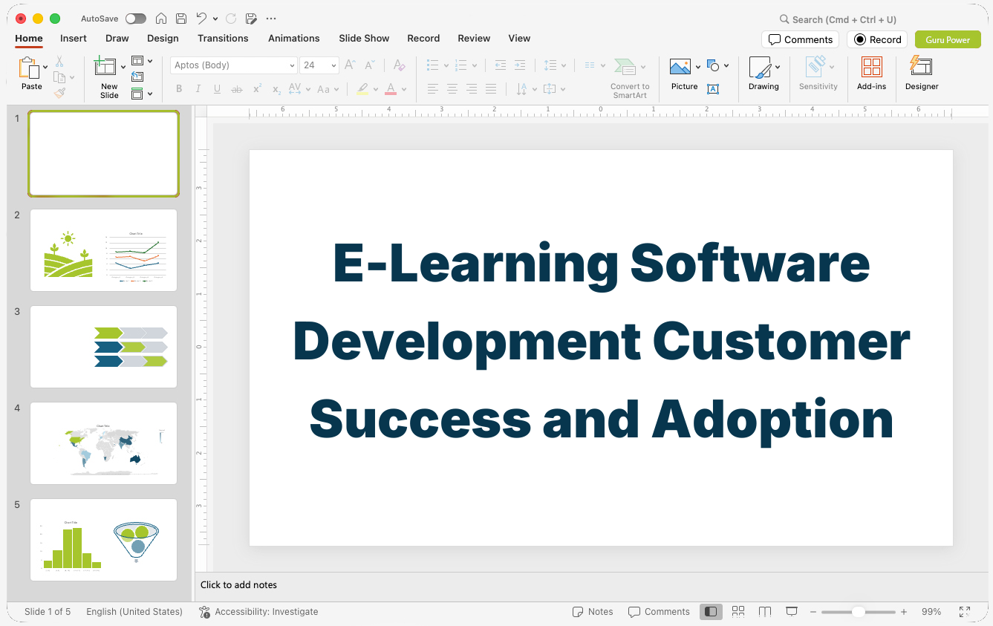Center align the text
This screenshot has height=626, width=993.
[452, 89]
